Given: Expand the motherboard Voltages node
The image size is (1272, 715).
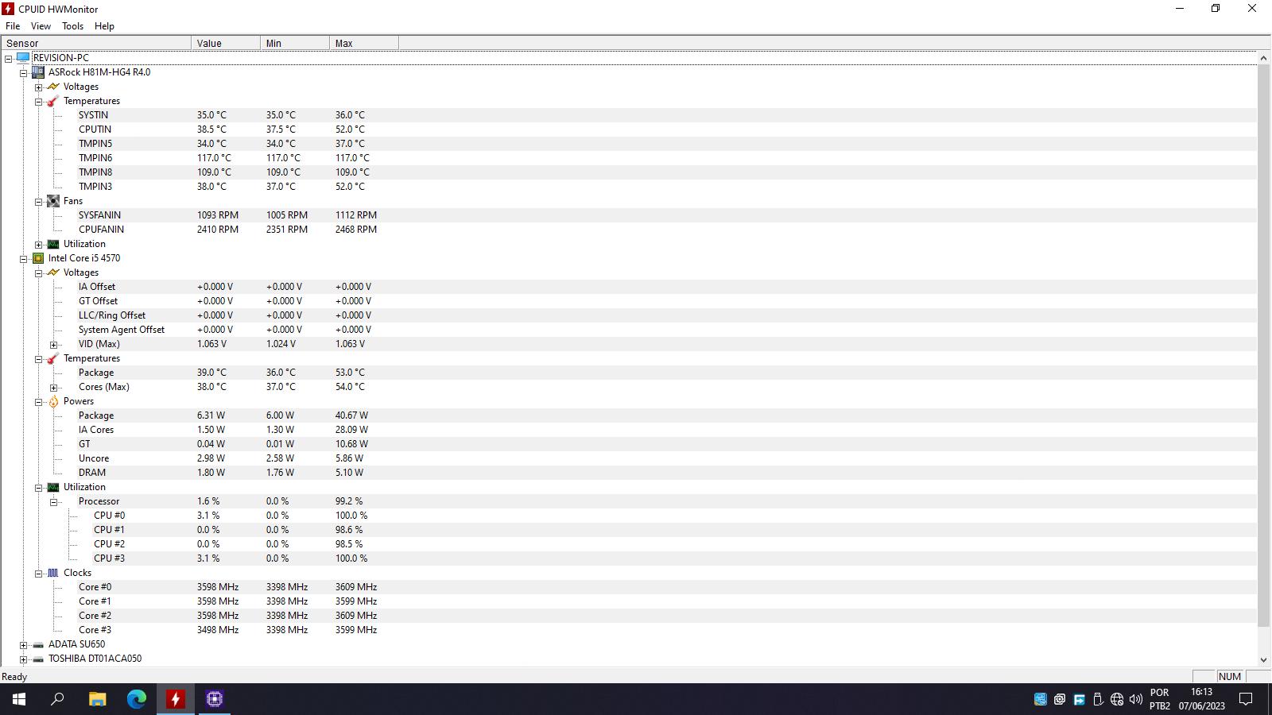Looking at the screenshot, I should click(38, 87).
